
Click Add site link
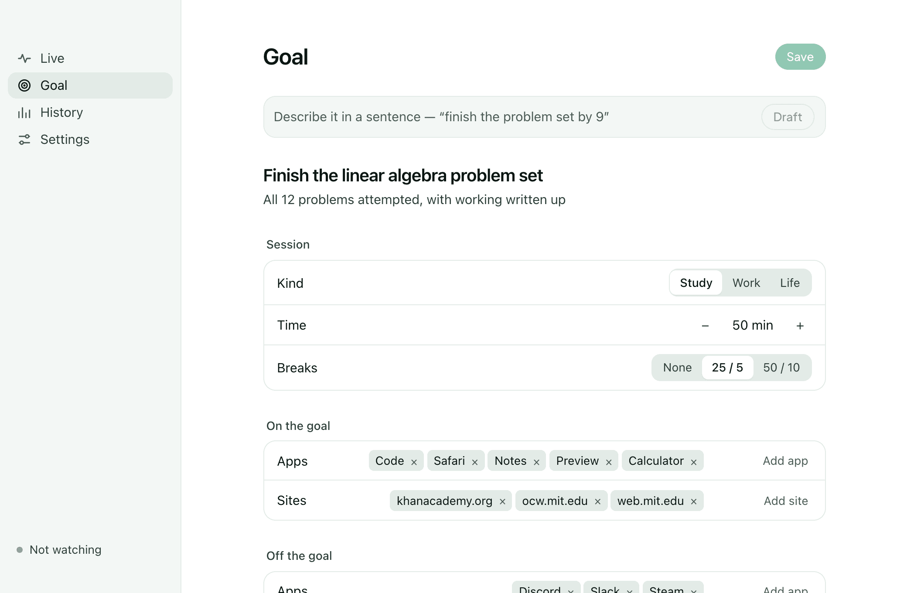coord(786,501)
